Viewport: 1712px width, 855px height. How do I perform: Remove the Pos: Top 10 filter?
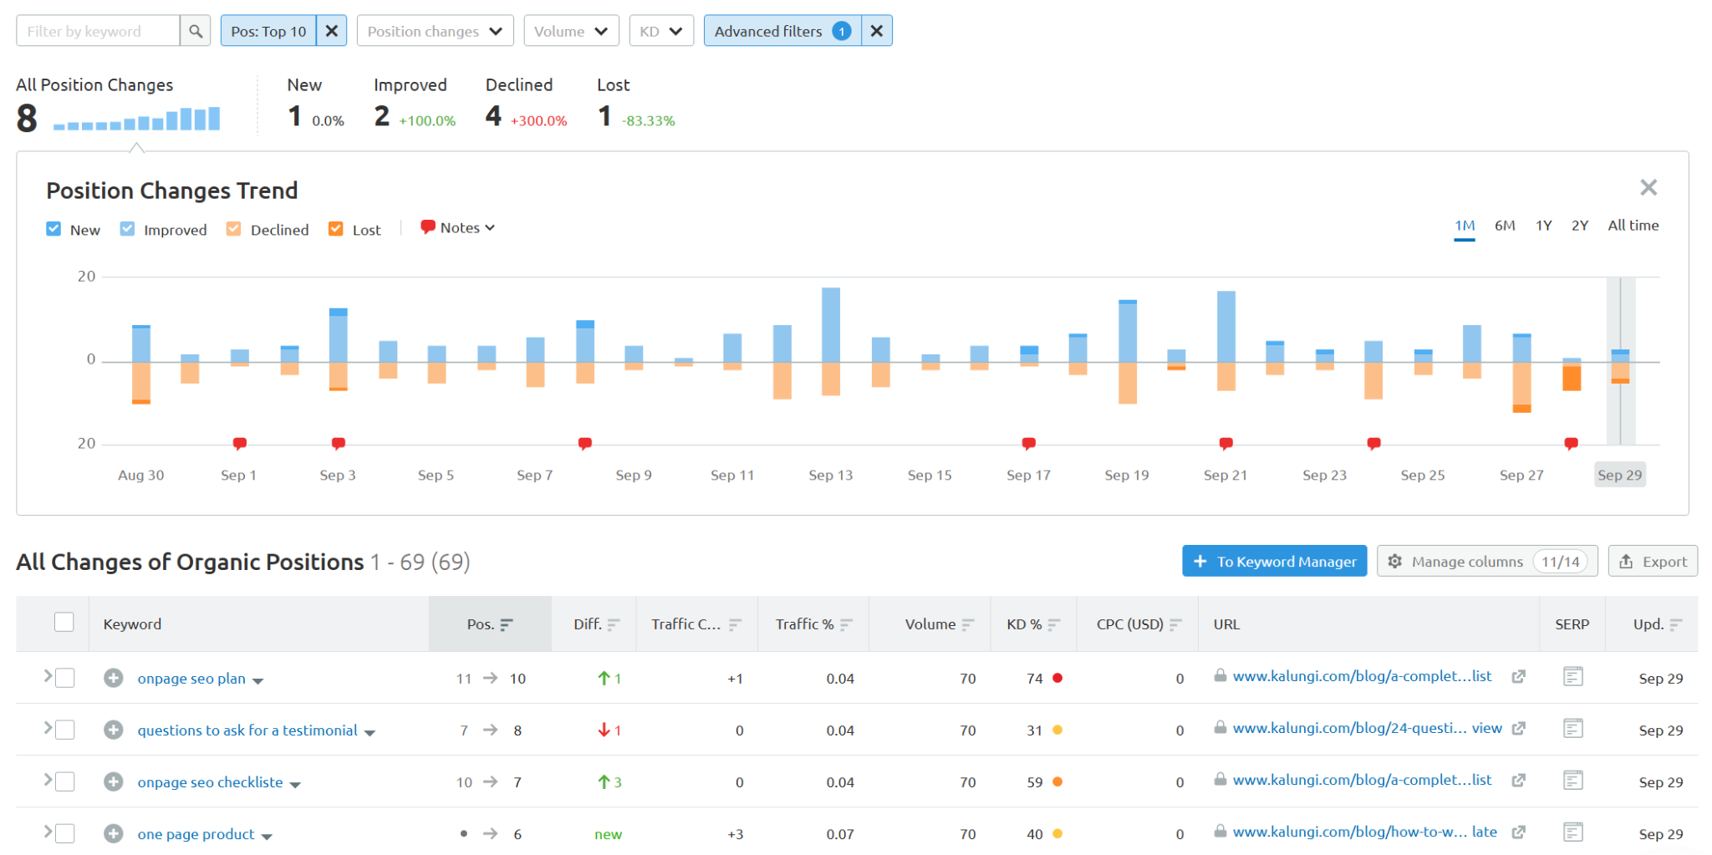[332, 31]
